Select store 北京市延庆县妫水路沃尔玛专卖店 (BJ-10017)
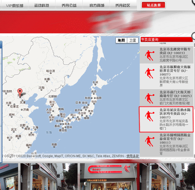Image resolution: width=195 pixels, height=190 pixels. tap(166, 120)
